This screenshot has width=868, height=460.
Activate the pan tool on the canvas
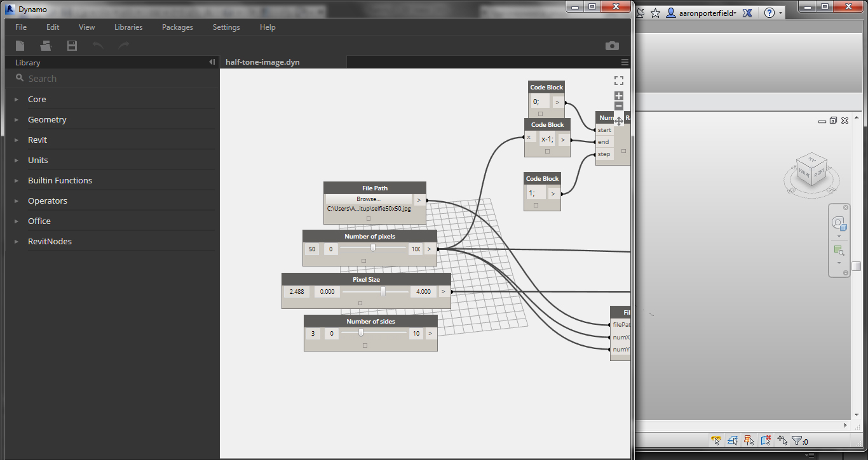click(619, 121)
